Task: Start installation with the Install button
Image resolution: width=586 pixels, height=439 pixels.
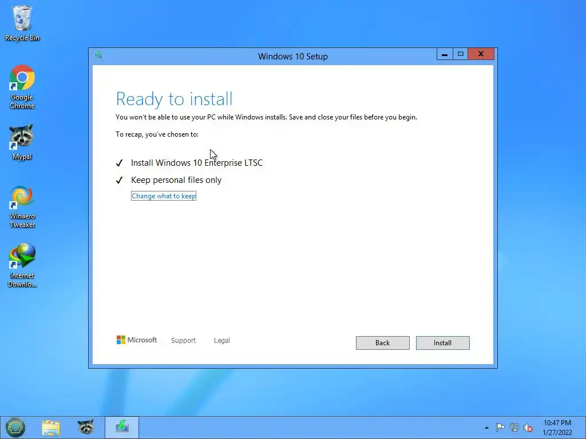Action: click(442, 343)
